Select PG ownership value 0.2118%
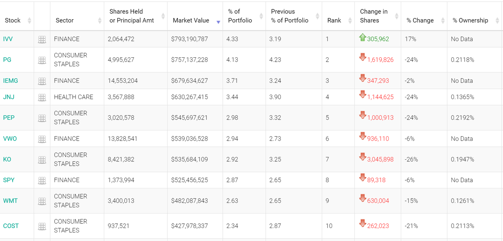 tap(463, 60)
